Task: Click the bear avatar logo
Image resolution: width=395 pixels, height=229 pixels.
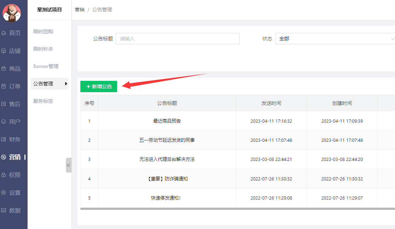Action: click(x=12, y=12)
